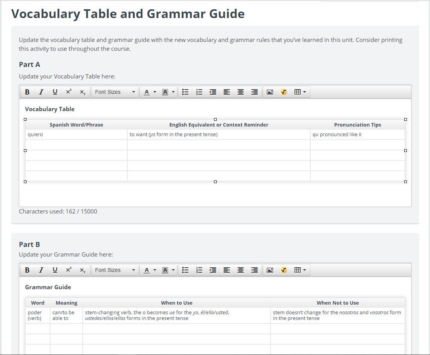Click superscript icon in Part A toolbar
The height and width of the screenshot is (355, 430).
69,92
